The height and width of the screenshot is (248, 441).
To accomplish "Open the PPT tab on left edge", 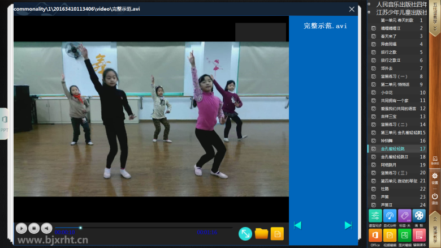I will coord(4,123).
